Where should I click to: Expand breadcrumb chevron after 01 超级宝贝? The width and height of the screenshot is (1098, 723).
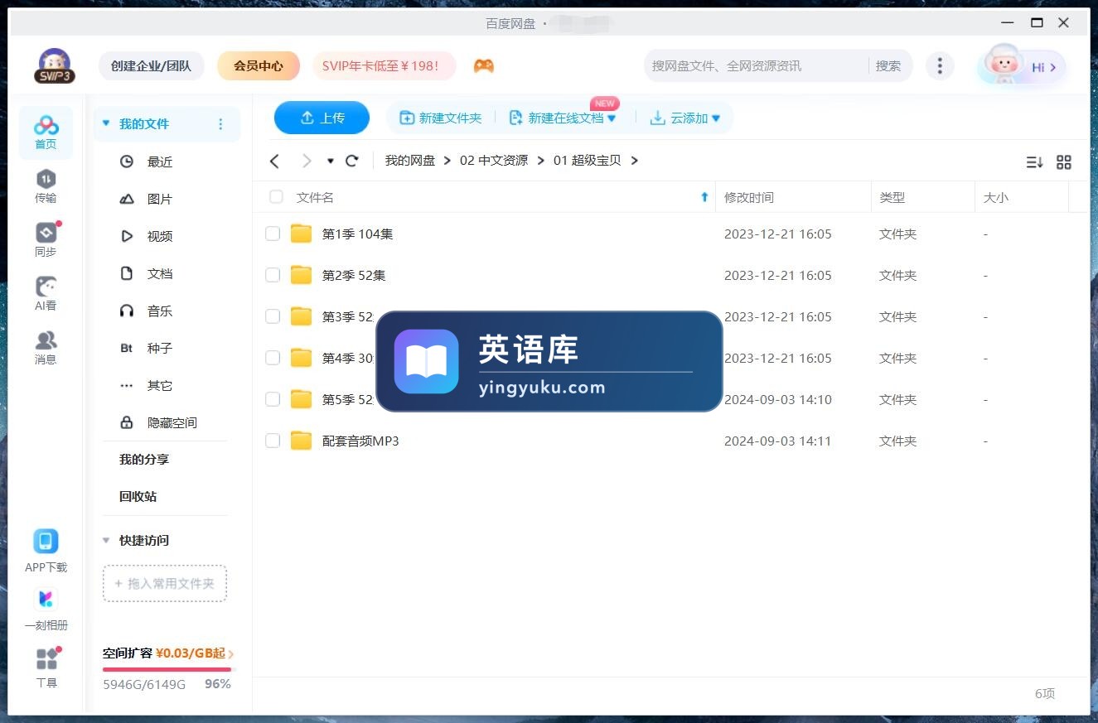point(634,161)
